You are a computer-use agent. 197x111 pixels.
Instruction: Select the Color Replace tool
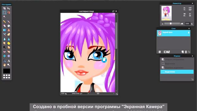4,34
